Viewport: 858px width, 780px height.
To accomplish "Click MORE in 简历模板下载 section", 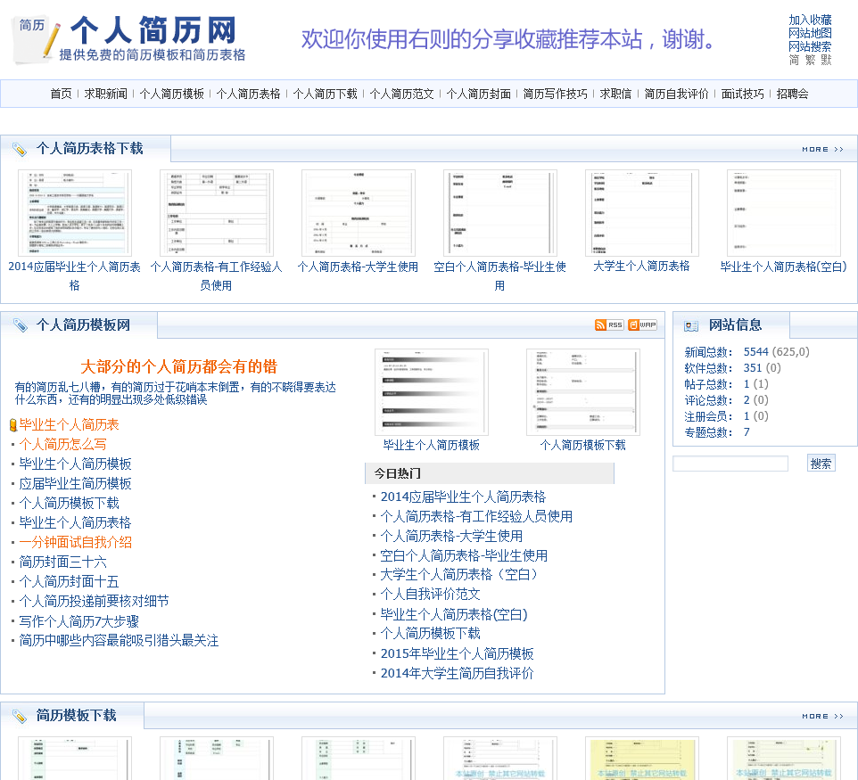I will click(x=822, y=716).
